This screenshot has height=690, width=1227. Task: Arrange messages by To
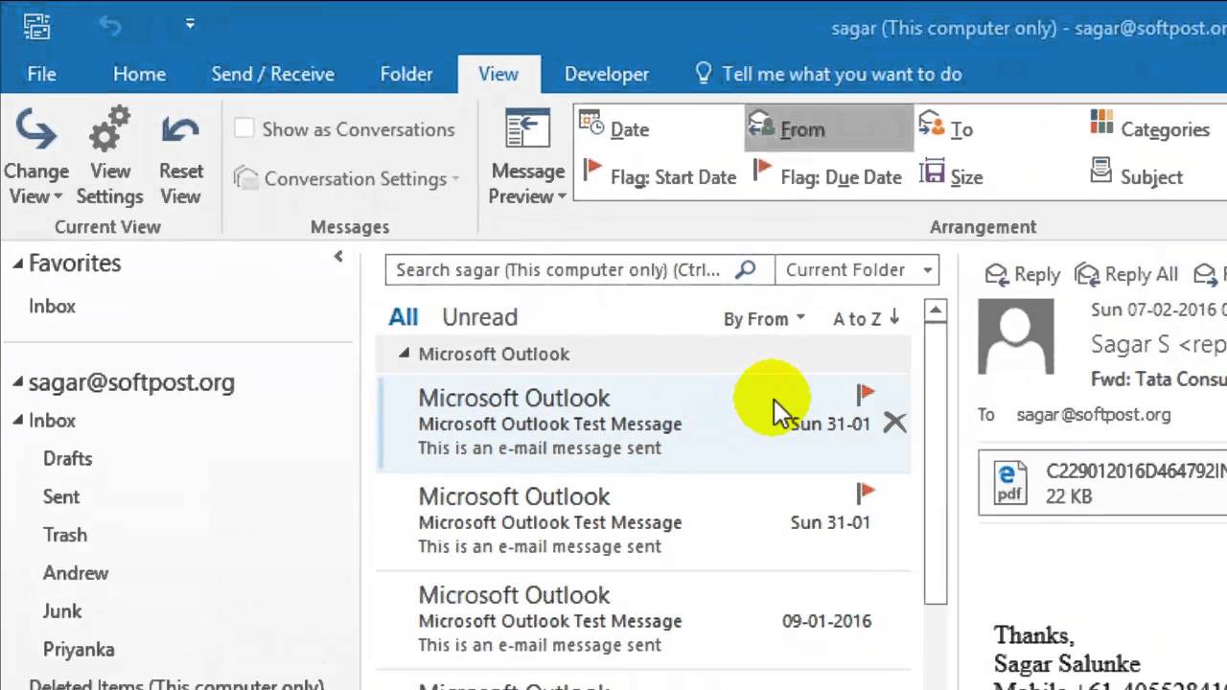pyautogui.click(x=946, y=128)
